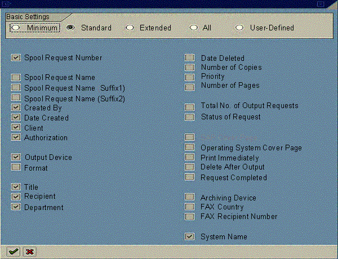The height and width of the screenshot is (259, 338).
Task: Tick the Status of Request checkbox
Action: coord(190,117)
